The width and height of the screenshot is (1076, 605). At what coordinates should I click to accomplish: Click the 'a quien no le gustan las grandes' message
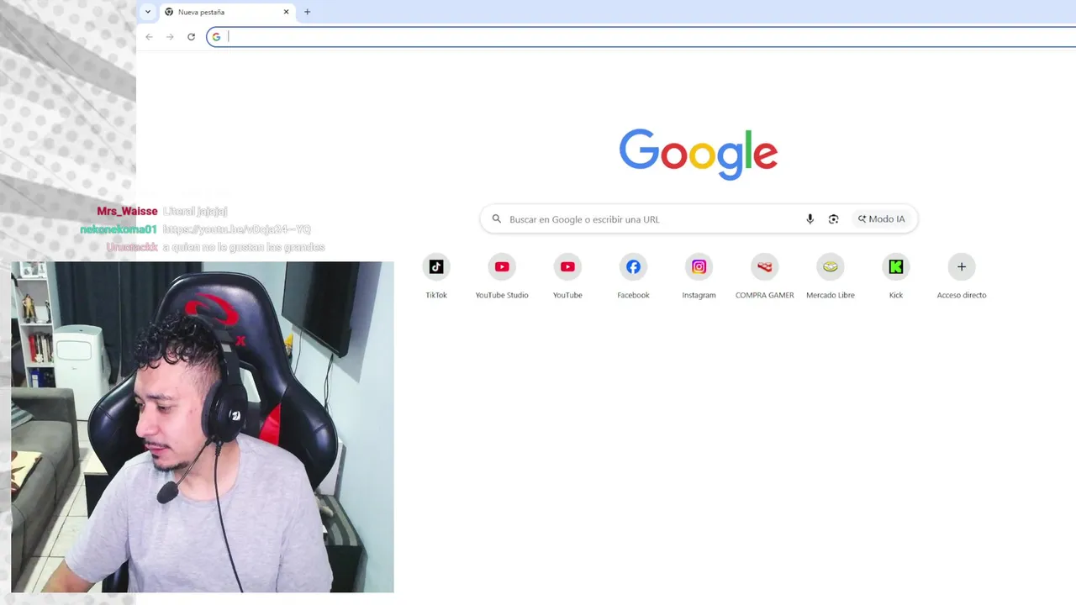tap(244, 247)
